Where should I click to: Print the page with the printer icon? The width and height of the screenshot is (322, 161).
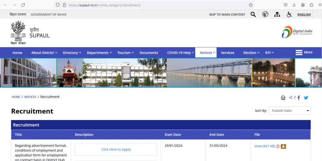(283, 98)
